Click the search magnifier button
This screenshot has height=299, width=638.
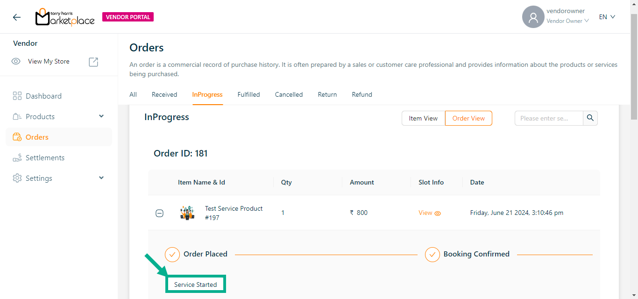[590, 118]
